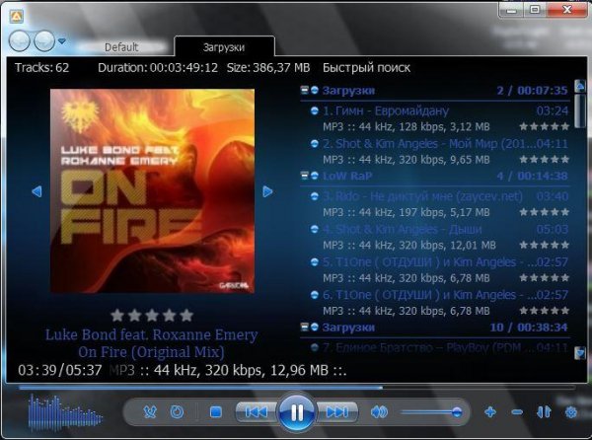This screenshot has height=440, width=592.
Task: Click the Быстрый поиск quick search field
Action: [x=366, y=68]
